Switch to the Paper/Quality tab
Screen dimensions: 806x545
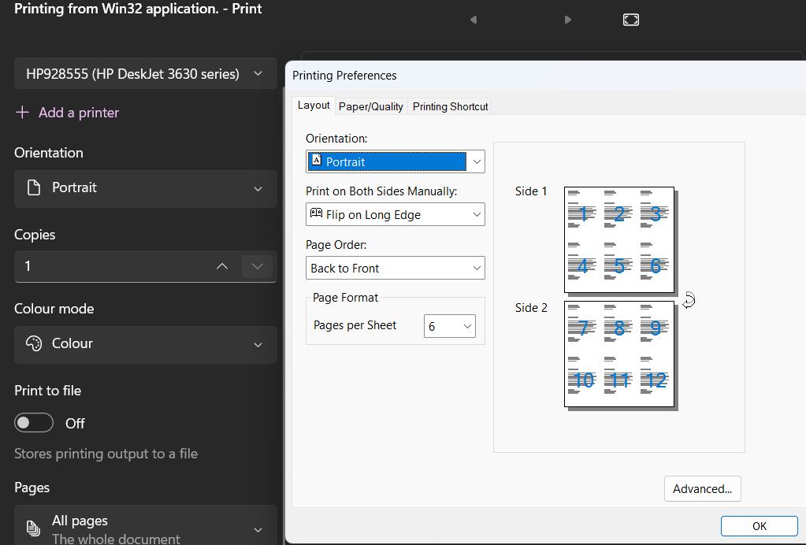point(370,106)
